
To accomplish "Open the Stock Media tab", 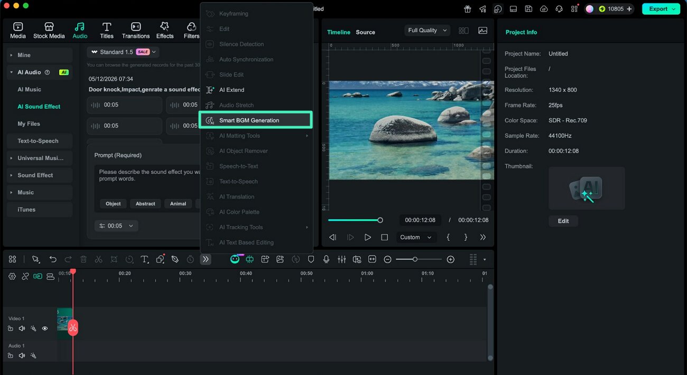I will pyautogui.click(x=49, y=30).
